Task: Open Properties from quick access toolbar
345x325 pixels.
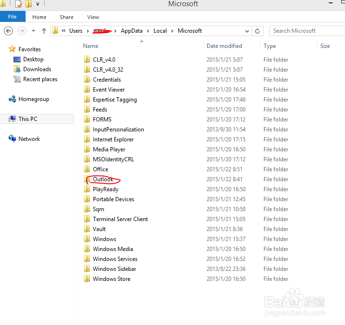Action: 18,4
